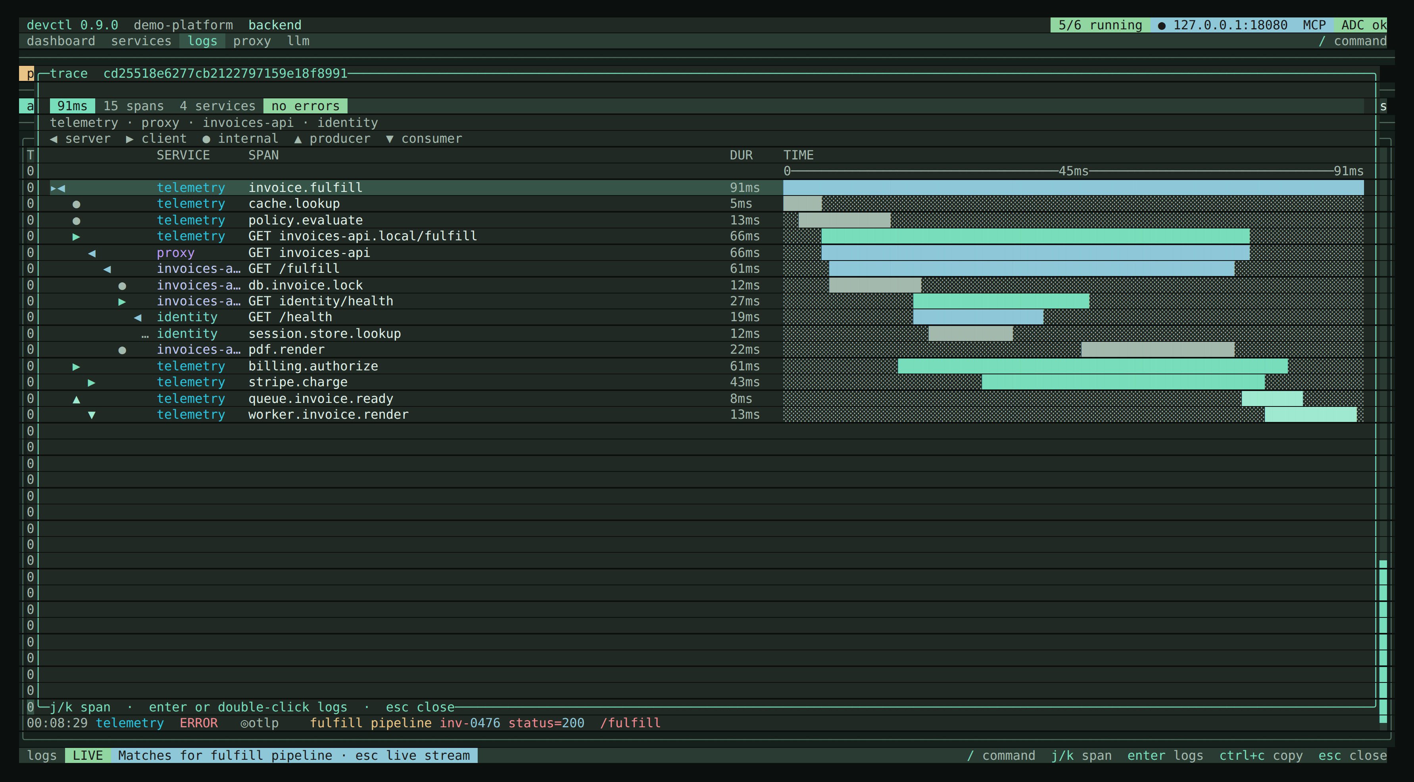Viewport: 1414px width, 782px height.
Task: Click the no errors badge
Action: click(x=305, y=106)
